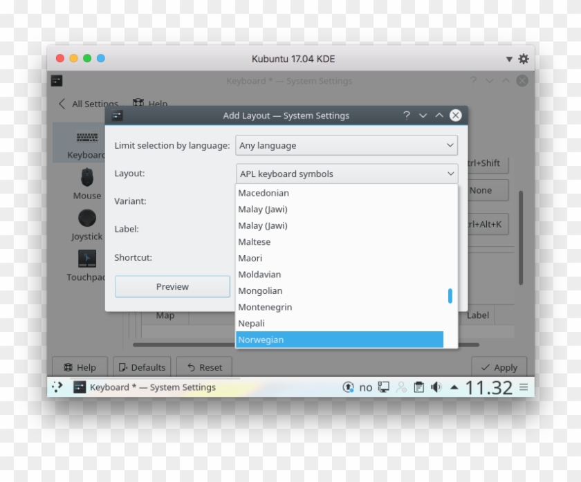Click the clipboard icon in the tray
The image size is (581, 482).
(419, 387)
